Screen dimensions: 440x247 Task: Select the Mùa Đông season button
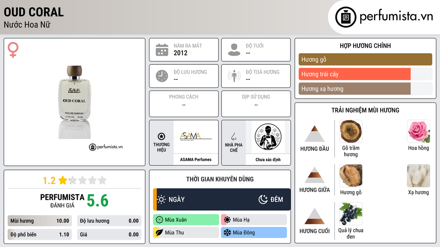point(254,232)
